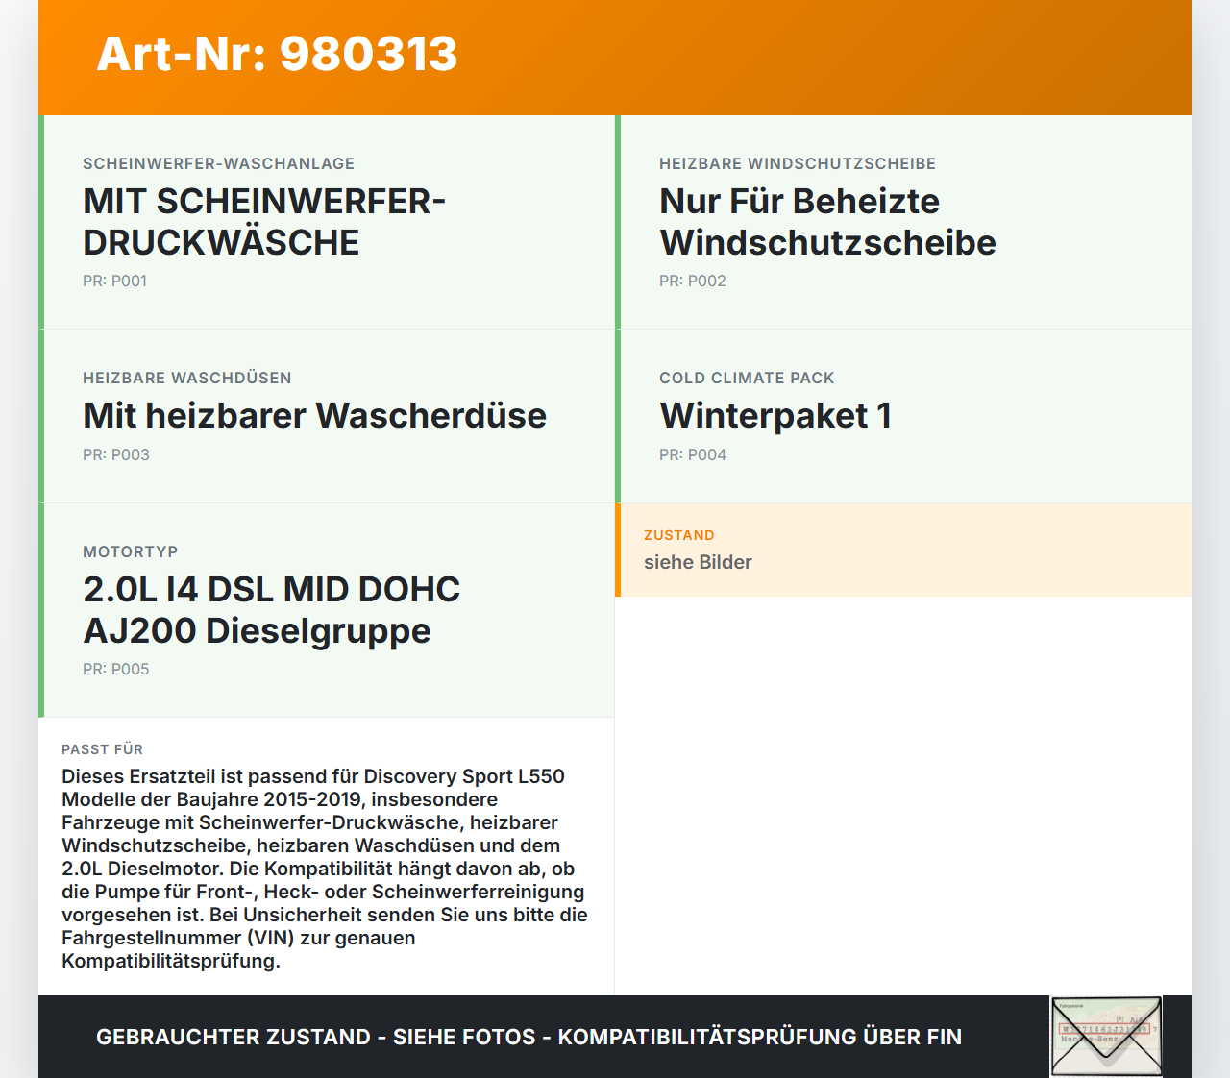1230x1078 pixels.
Task: Click the COLD CLIMATE PACK card label
Action: click(746, 378)
